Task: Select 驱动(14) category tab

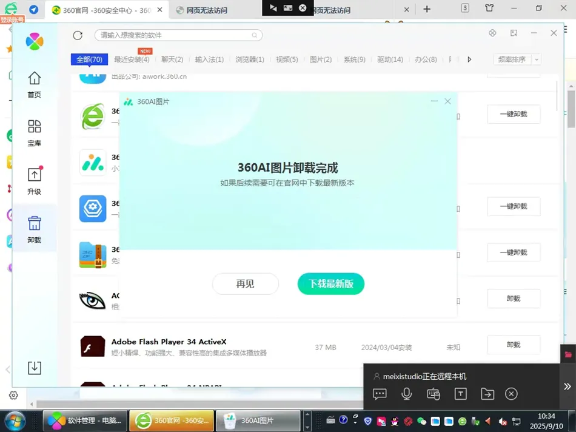Action: [390, 59]
